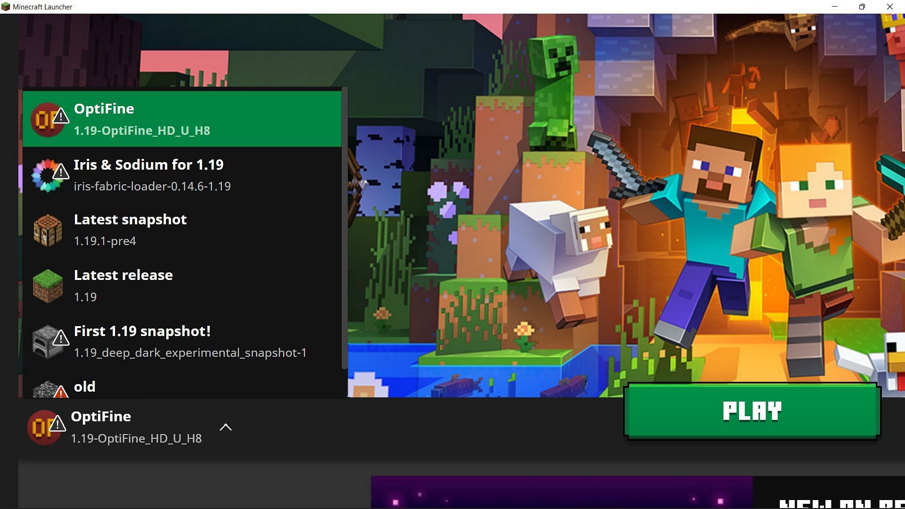Select the OptiFine 1.19 profile icon
905x509 pixels.
tap(49, 119)
